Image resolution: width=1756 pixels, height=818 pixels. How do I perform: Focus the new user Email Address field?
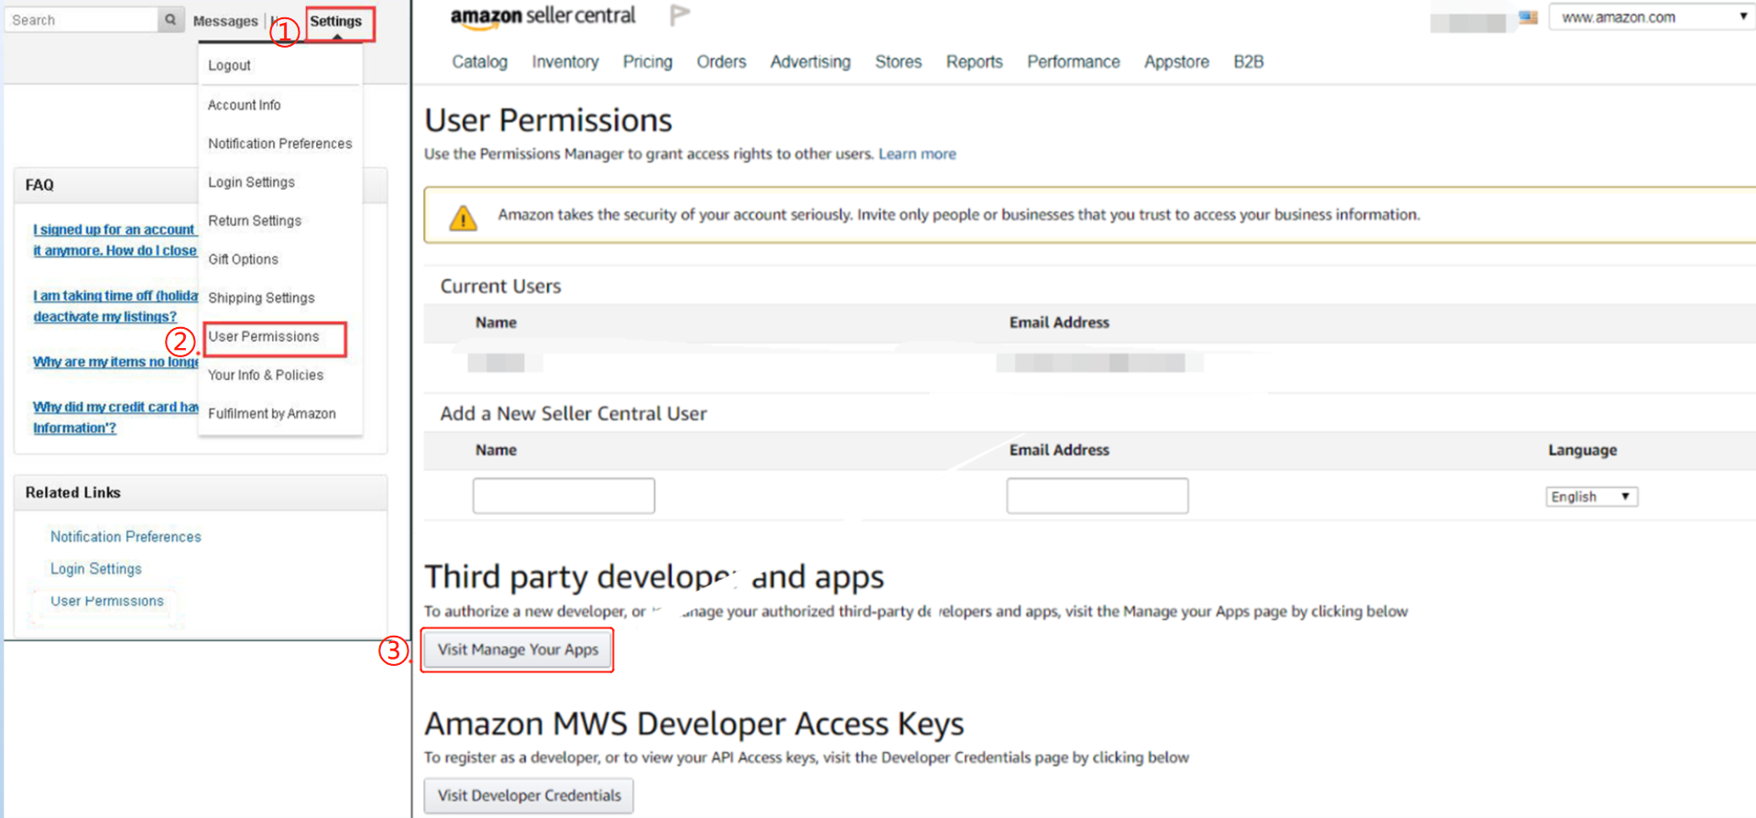coord(1096,496)
